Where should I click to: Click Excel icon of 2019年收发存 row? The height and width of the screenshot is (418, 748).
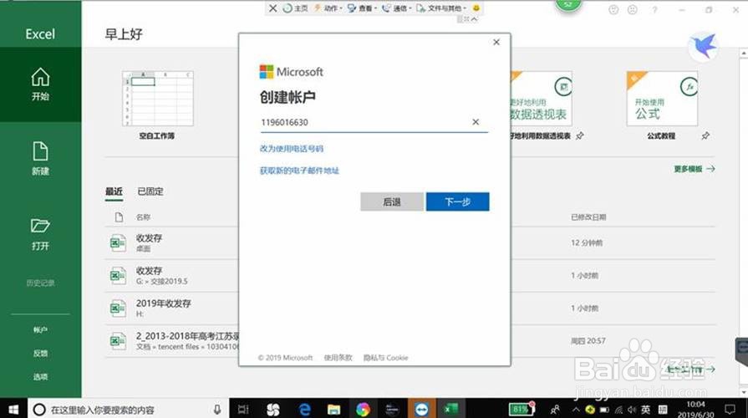tap(117, 308)
